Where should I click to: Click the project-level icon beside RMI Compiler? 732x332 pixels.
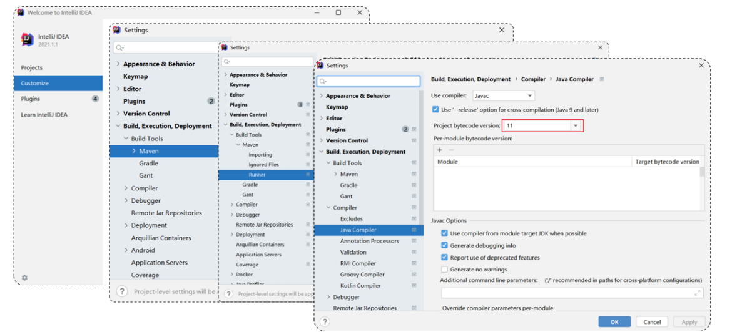pos(414,263)
